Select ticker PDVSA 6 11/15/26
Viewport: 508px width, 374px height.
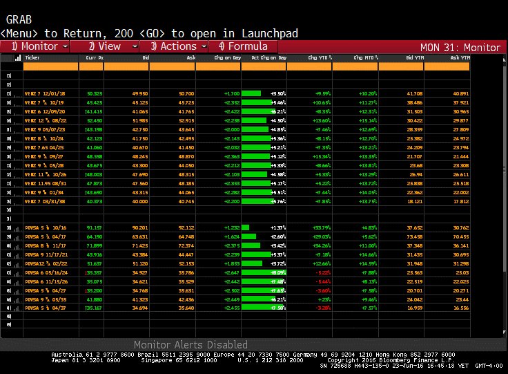(47, 282)
